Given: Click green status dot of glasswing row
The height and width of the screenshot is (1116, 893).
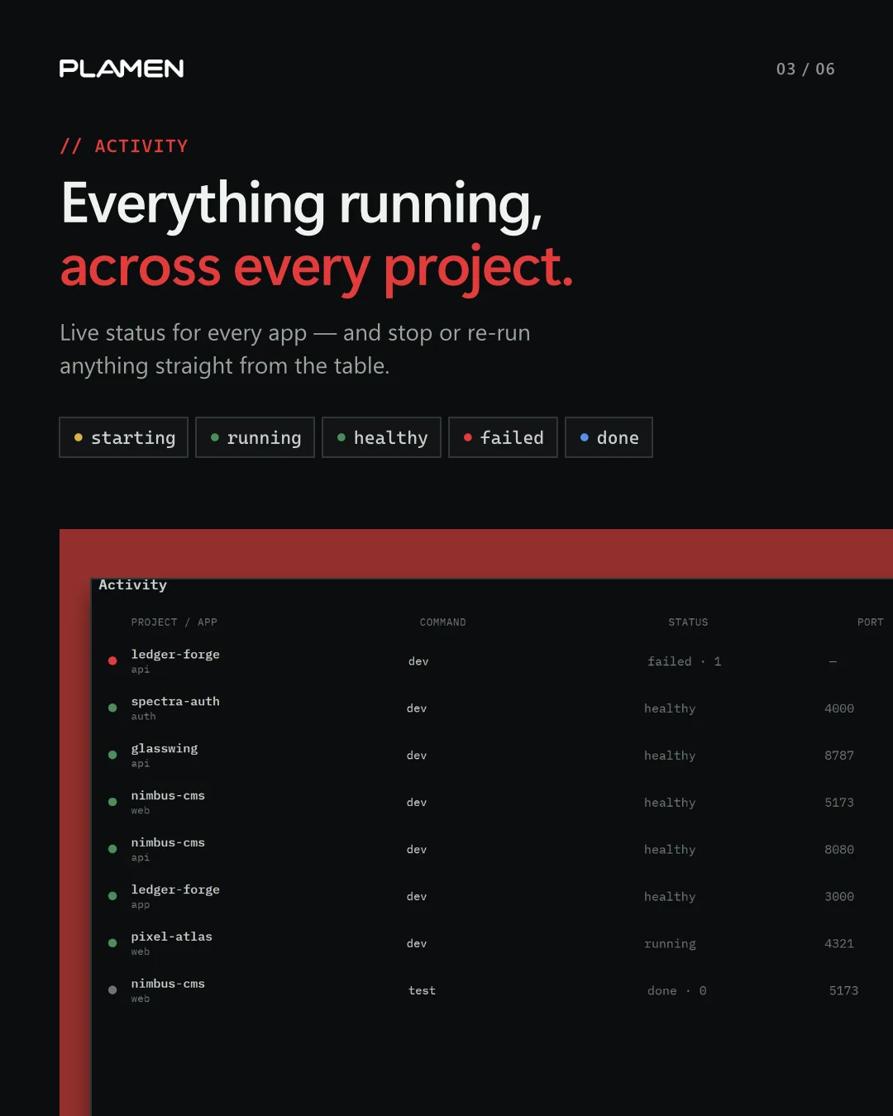Looking at the screenshot, I should coord(112,755).
